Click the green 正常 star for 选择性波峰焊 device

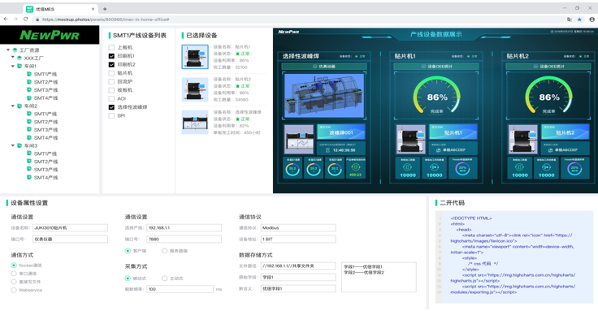pyautogui.click(x=237, y=119)
